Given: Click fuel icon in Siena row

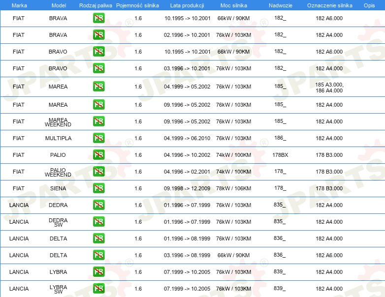Looking at the screenshot, I should (98, 188).
